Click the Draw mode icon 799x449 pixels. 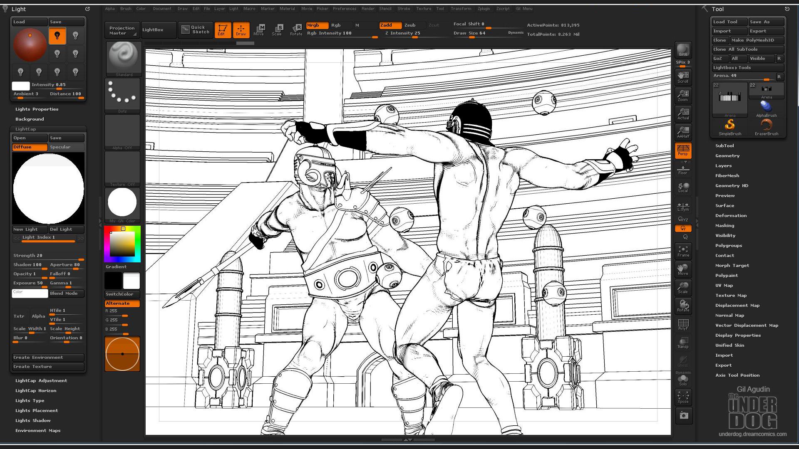241,30
